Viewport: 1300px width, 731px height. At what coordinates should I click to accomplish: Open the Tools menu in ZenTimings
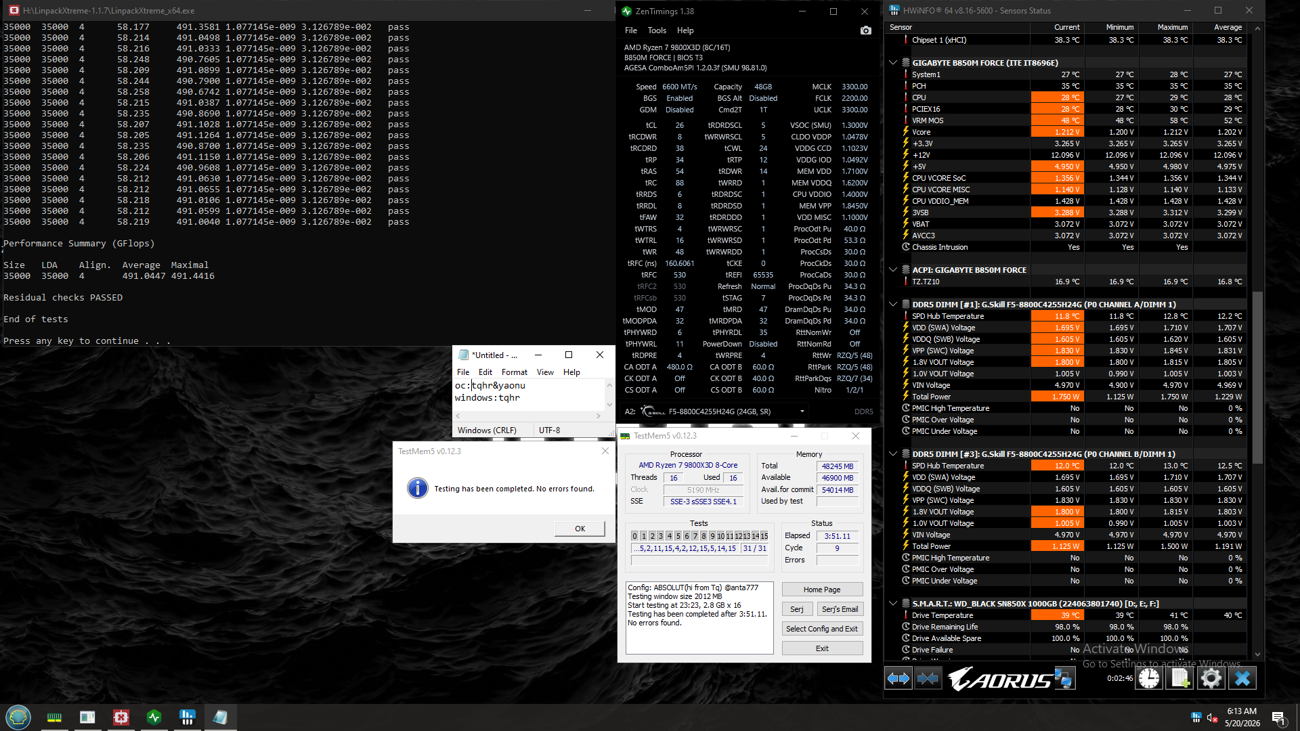pyautogui.click(x=657, y=30)
